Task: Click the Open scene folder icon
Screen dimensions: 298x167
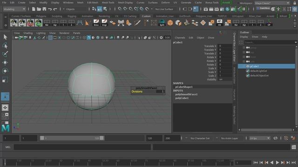Action: 39,9
